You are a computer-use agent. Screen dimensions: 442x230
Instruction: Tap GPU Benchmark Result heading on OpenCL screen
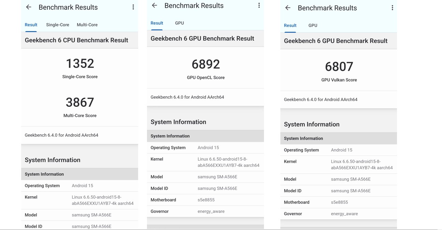click(x=202, y=39)
